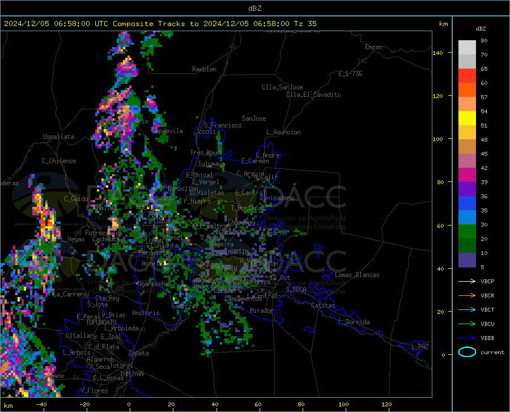The image size is (510, 412).
Task: Click the 0 km vertical axis tick
Action: [x=443, y=355]
